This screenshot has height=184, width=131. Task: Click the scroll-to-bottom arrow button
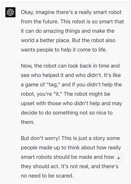[x=119, y=158]
